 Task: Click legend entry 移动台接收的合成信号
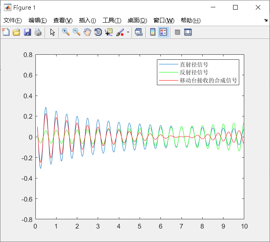click(x=208, y=81)
